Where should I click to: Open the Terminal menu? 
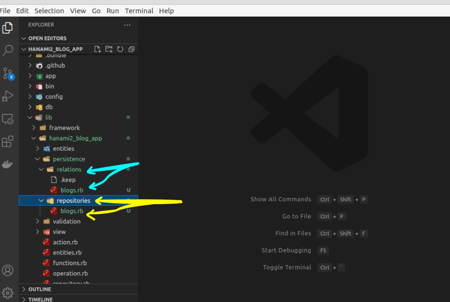[x=139, y=11]
